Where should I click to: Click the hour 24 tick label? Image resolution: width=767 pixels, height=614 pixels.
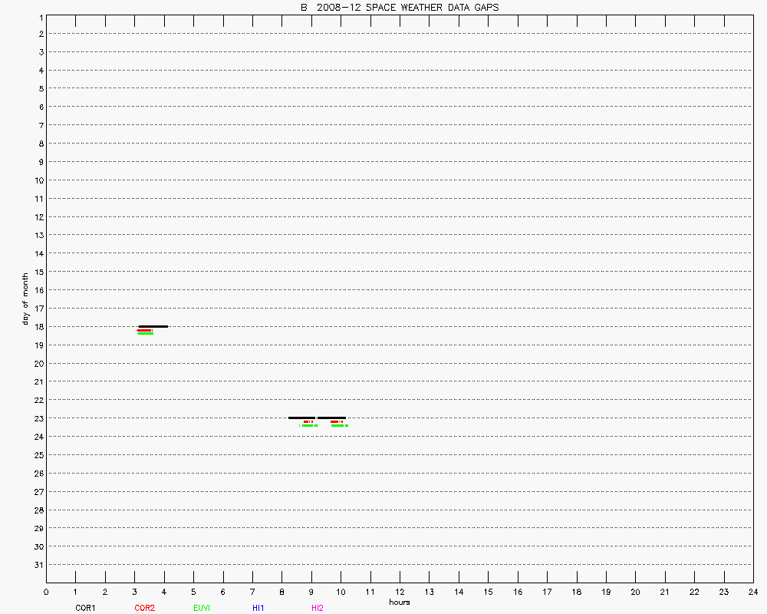click(x=752, y=592)
